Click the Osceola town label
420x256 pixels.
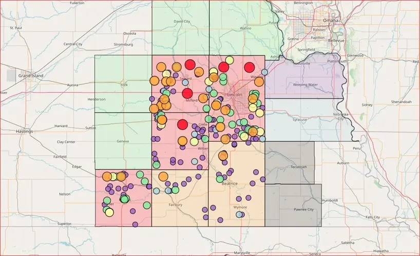pyautogui.click(x=129, y=33)
